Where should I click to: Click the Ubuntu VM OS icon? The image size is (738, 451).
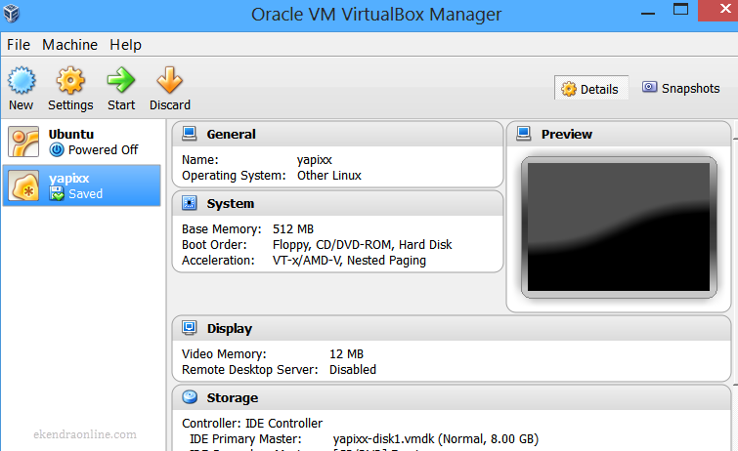pyautogui.click(x=23, y=142)
